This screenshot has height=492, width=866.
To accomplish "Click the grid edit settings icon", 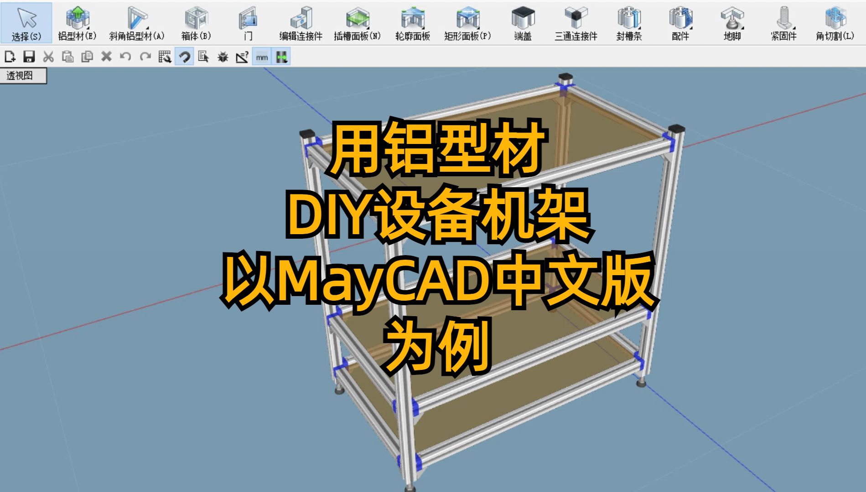I will [165, 57].
